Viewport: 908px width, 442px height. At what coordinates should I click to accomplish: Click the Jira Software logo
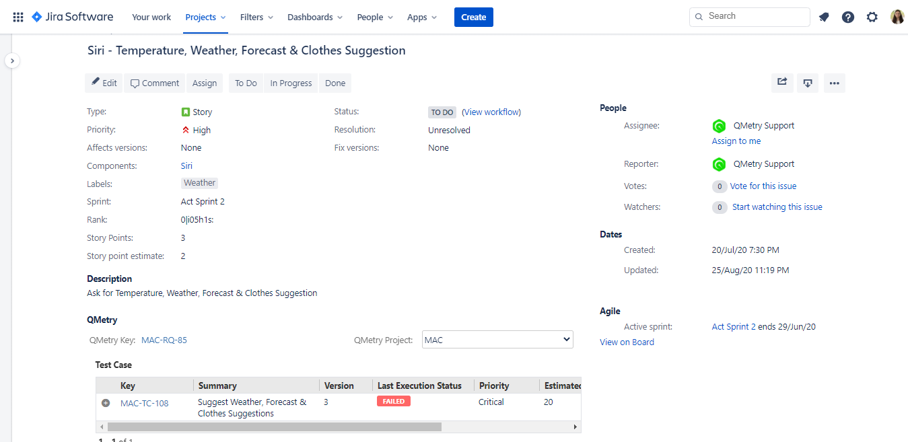(x=72, y=17)
